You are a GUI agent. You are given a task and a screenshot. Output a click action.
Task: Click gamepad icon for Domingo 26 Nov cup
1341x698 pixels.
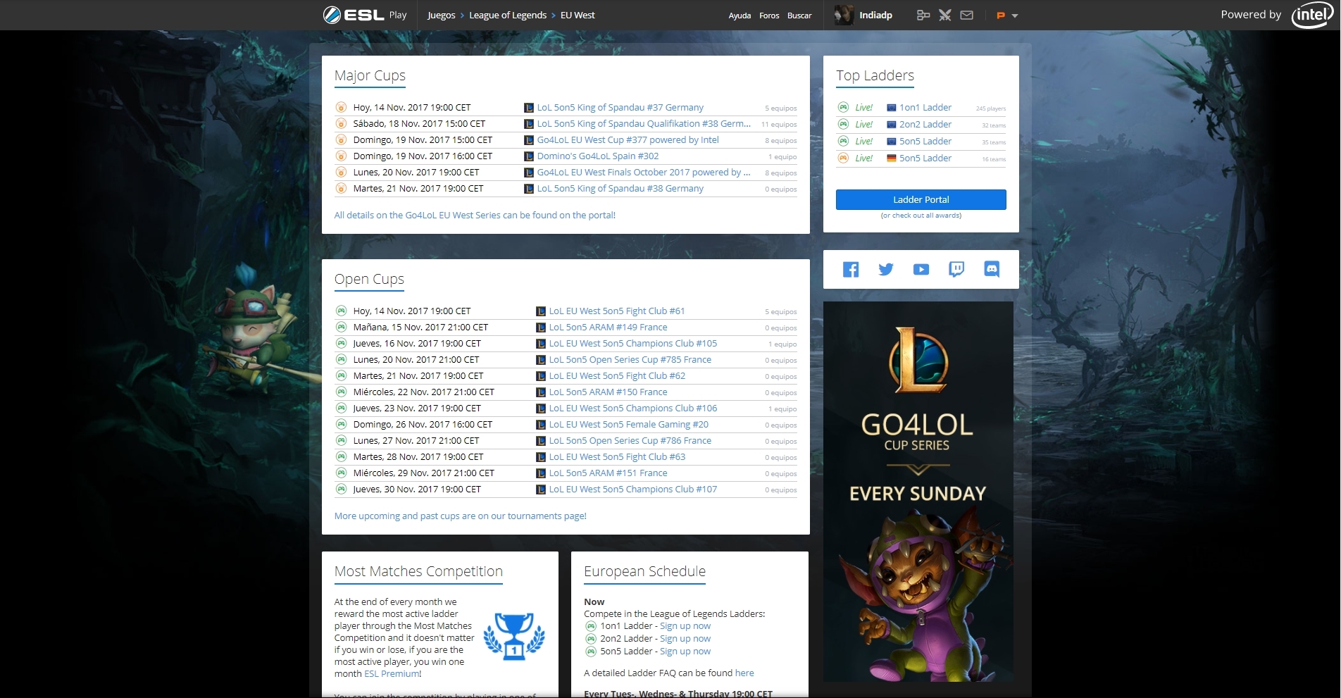click(x=341, y=425)
